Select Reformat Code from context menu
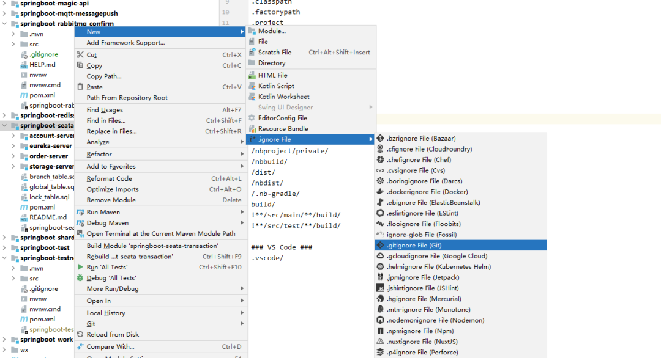 [x=160, y=179]
